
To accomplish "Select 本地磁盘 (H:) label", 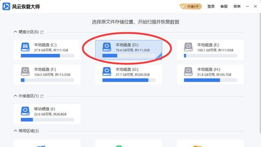I will pyautogui.click(x=208, y=69).
